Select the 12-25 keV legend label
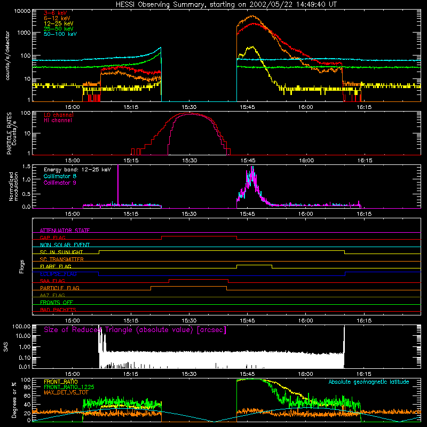 59,23
